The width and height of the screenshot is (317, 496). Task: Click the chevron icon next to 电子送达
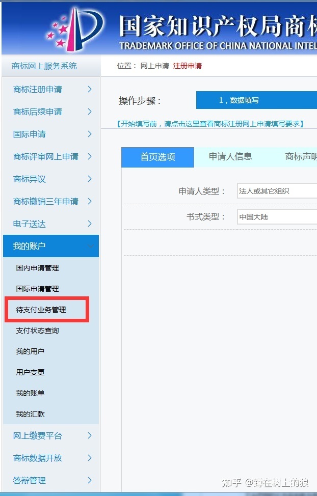pyautogui.click(x=90, y=224)
